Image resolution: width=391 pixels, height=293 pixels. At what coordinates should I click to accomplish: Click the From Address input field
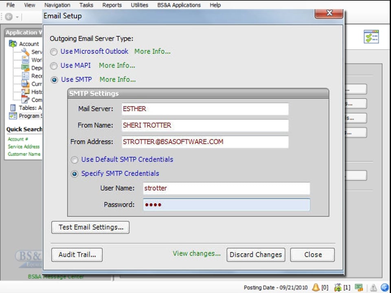coord(205,142)
